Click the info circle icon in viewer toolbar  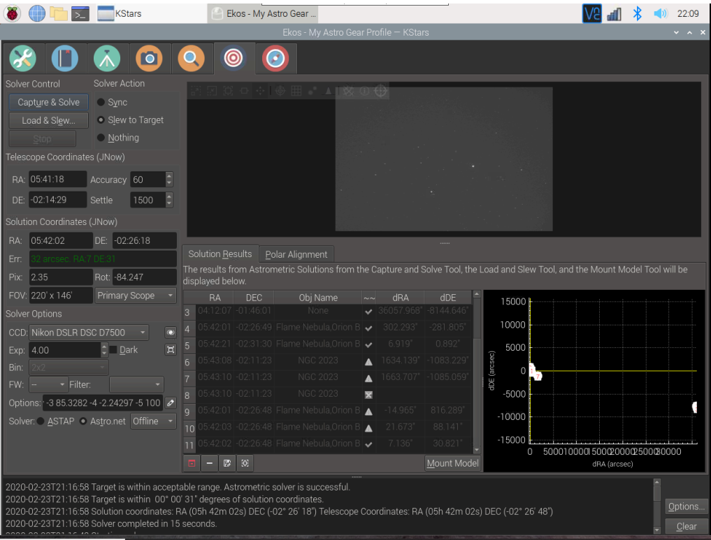point(364,91)
